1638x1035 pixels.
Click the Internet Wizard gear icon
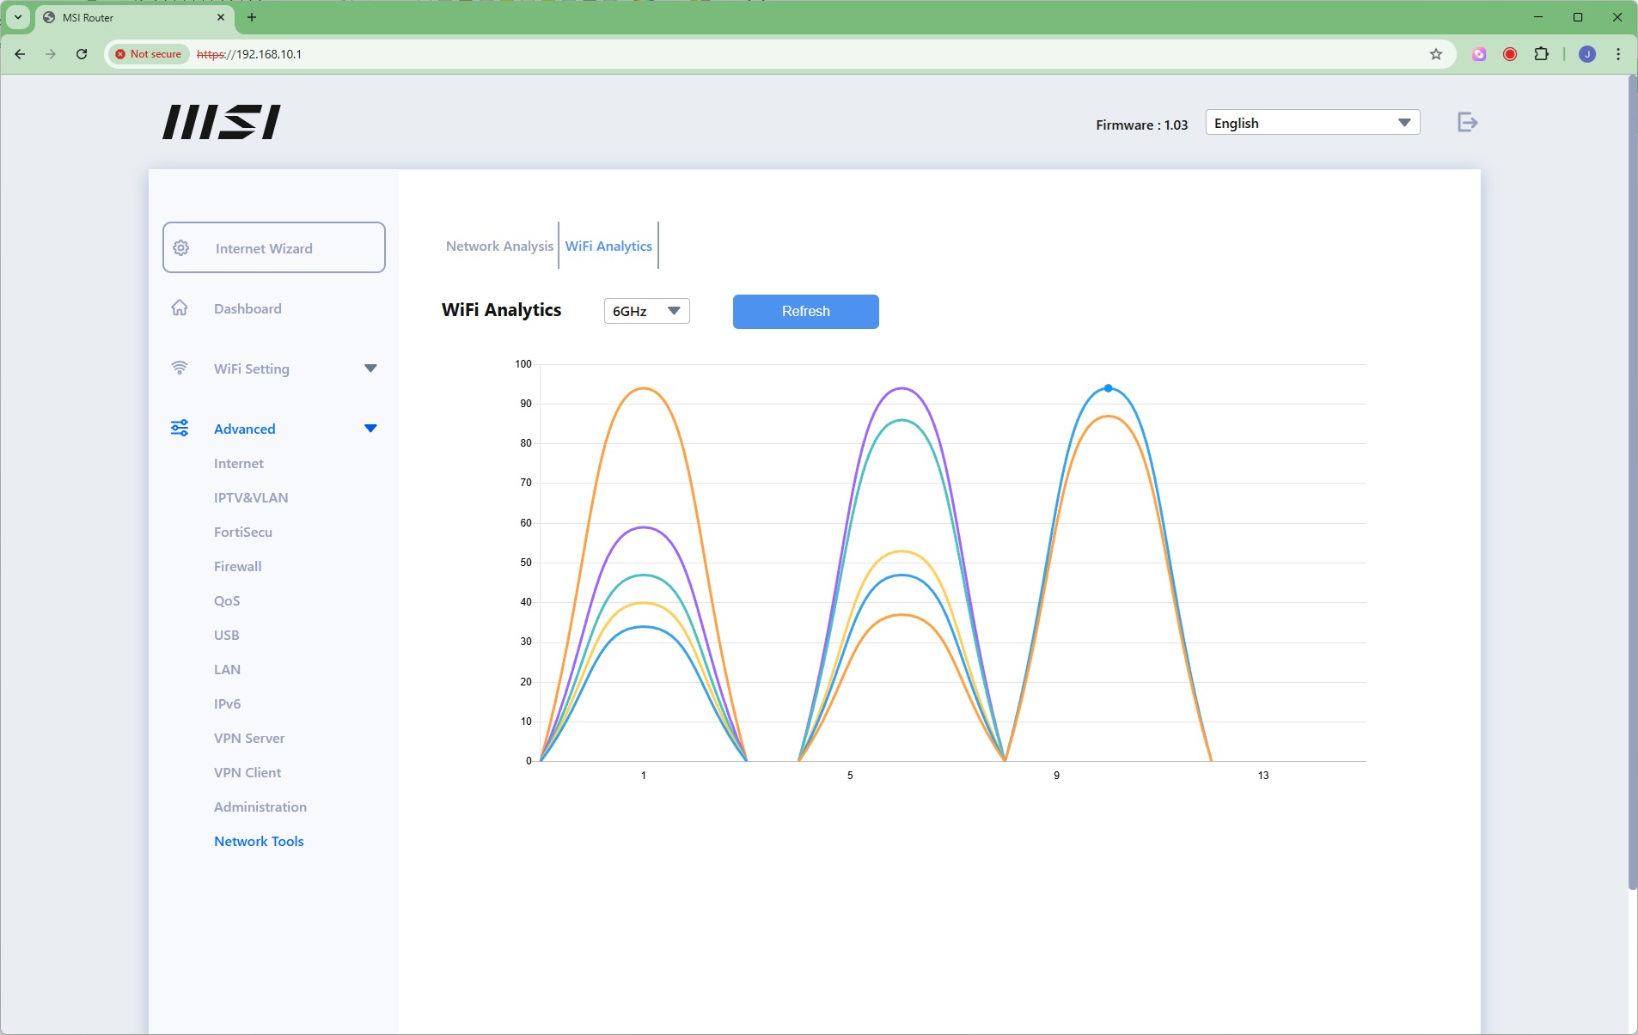point(181,248)
